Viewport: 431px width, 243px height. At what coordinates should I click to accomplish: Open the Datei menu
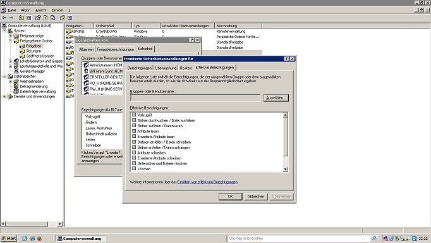tap(12, 10)
